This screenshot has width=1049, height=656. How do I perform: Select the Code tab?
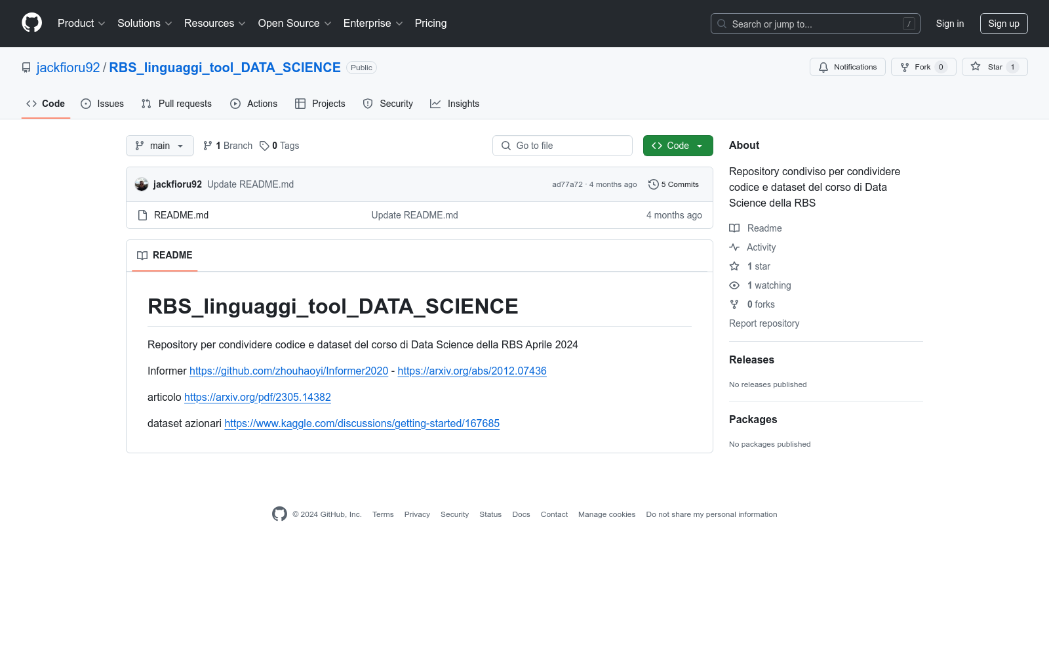pos(46,104)
